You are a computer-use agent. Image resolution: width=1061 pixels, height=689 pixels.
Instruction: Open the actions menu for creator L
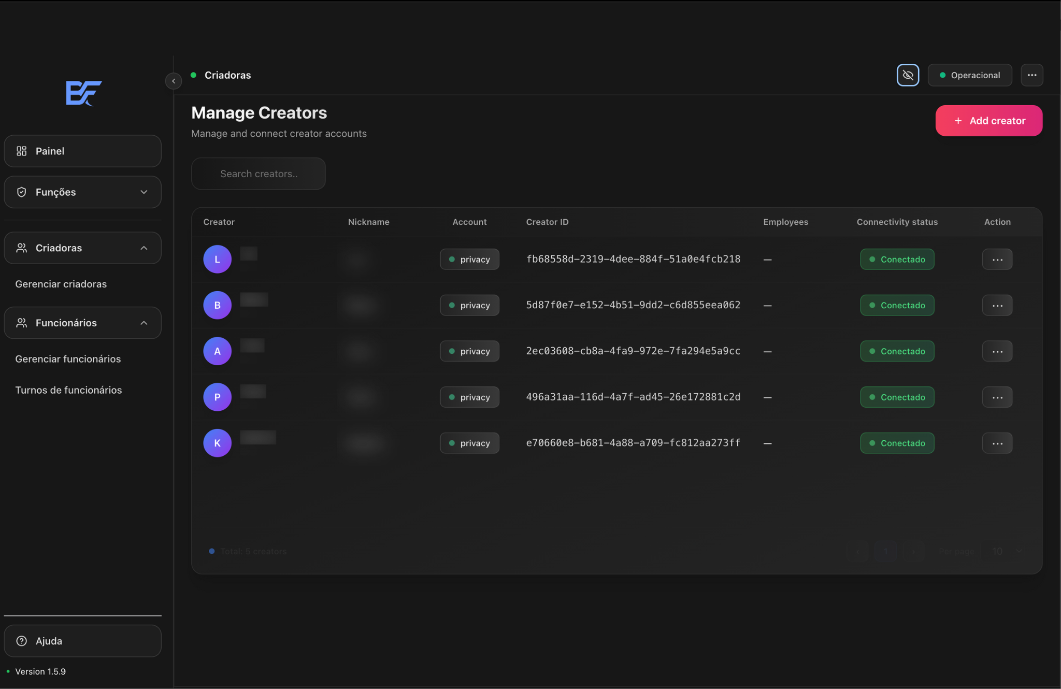(997, 260)
